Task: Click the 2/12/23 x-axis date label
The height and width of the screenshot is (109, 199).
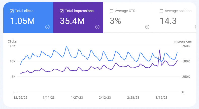Action: pyautogui.click(x=105, y=97)
